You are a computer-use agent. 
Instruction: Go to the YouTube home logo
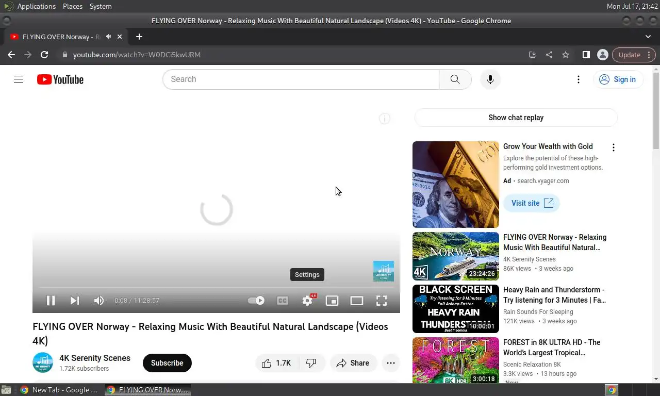60,79
